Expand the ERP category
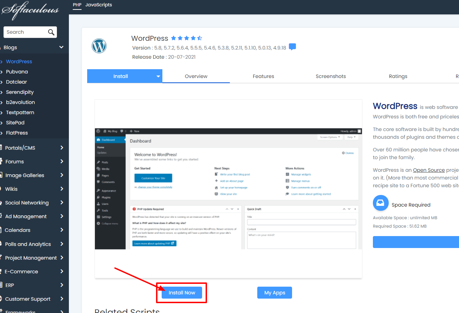459x313 pixels. tap(34, 285)
